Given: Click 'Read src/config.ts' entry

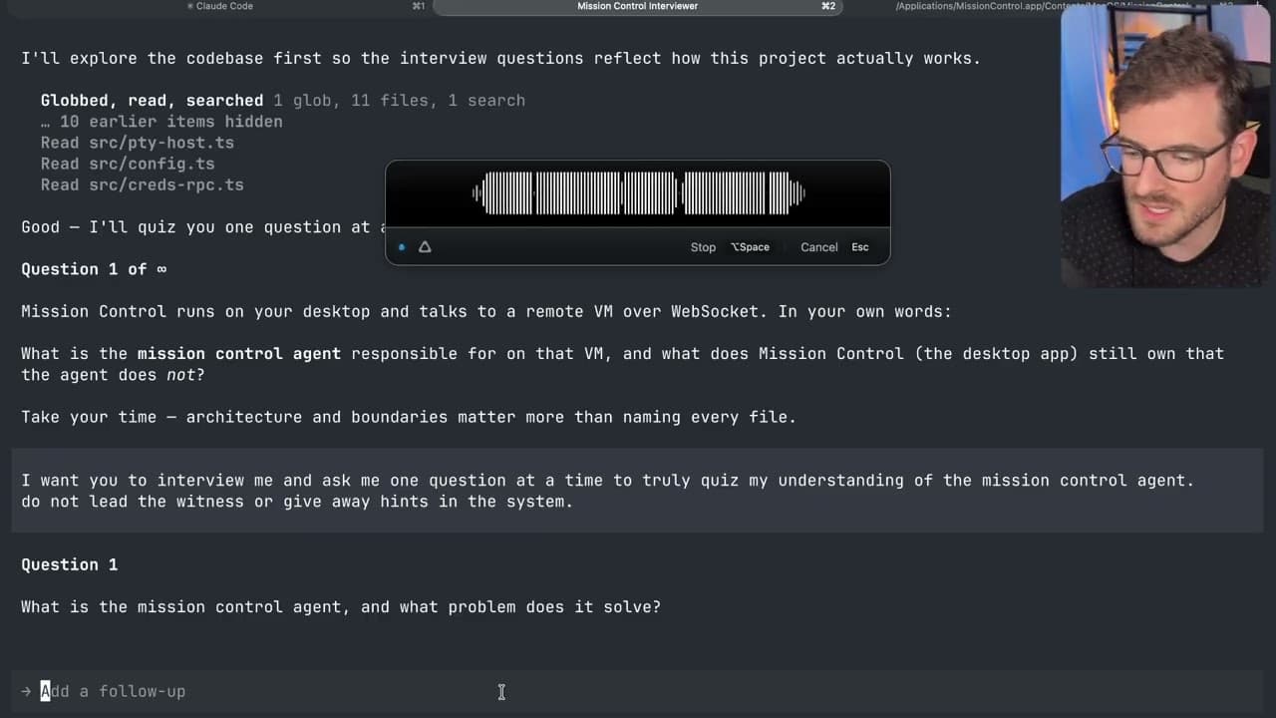Looking at the screenshot, I should point(128,164).
